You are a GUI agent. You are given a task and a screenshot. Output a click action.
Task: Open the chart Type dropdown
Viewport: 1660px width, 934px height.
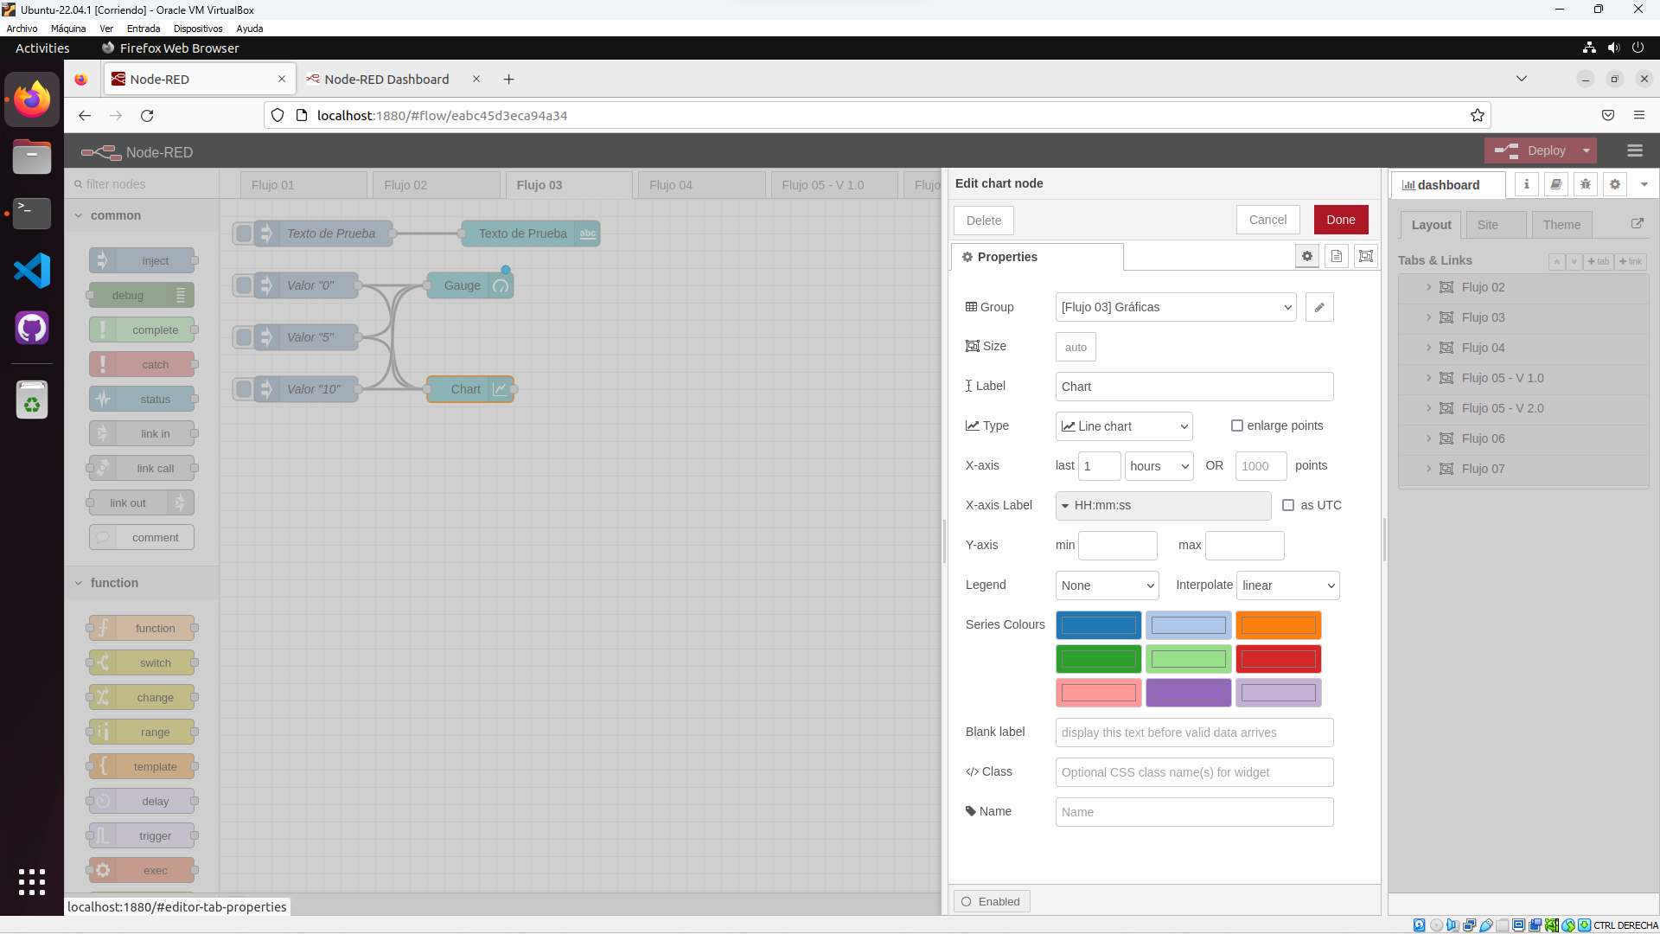pos(1124,426)
